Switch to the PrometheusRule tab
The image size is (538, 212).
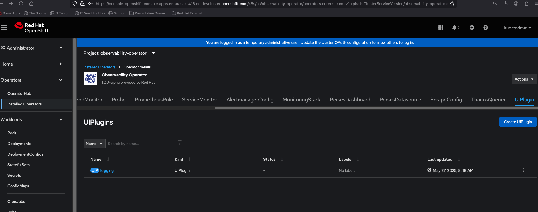pos(154,100)
